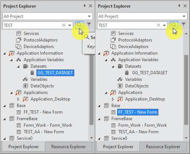
Task: Expand Application_Desktop node in left tree
Action: click(x=18, y=99)
